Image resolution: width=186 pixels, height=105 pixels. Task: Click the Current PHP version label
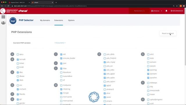pyautogui.click(x=22, y=43)
